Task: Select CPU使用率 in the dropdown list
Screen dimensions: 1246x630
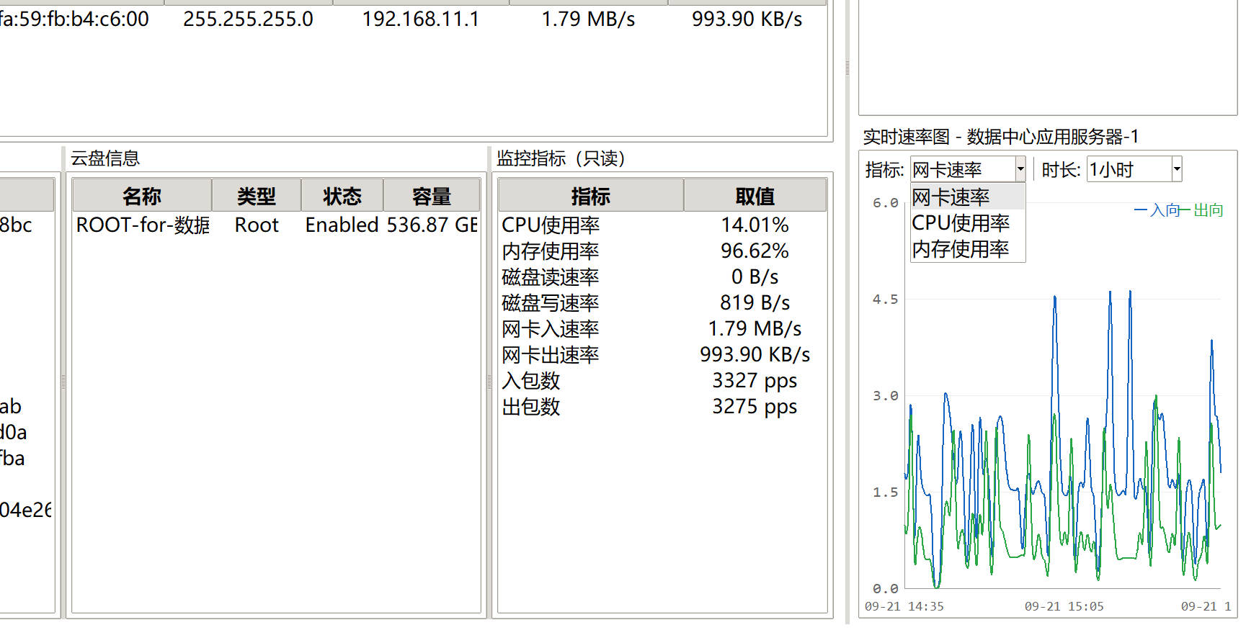Action: pos(968,222)
